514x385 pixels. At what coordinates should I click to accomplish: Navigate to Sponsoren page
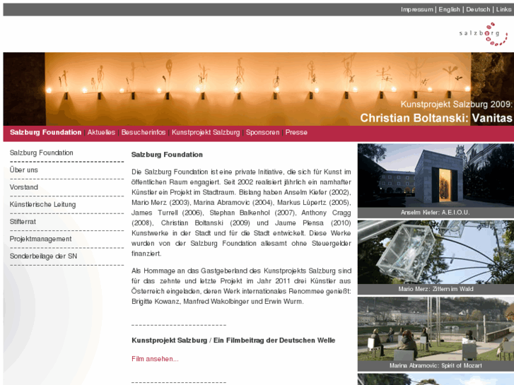[x=262, y=132]
